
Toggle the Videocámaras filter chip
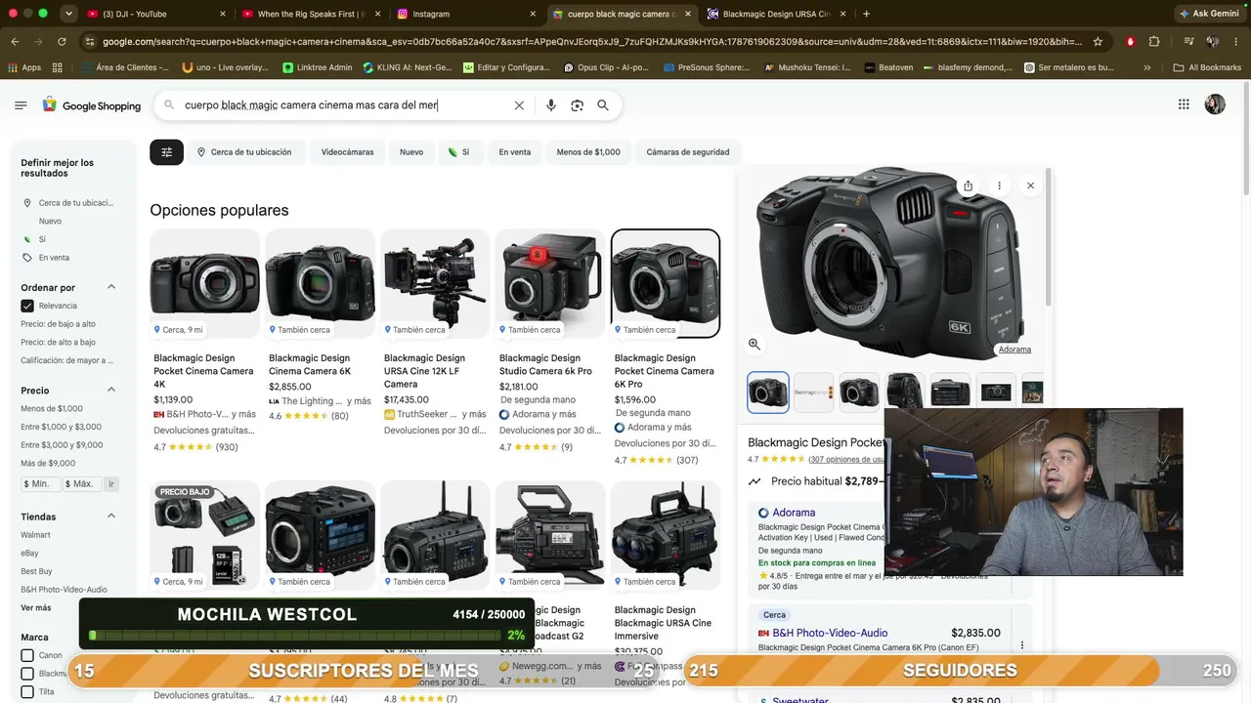(x=348, y=152)
